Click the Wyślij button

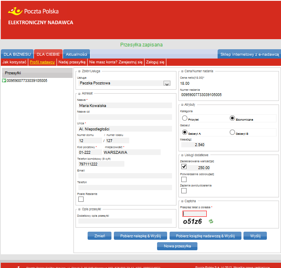tap(255, 236)
